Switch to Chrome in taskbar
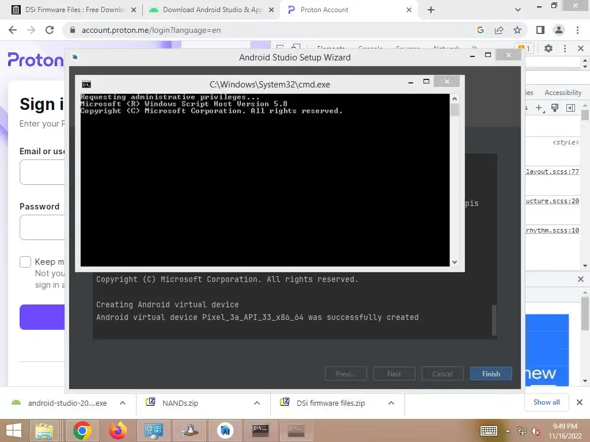 (x=82, y=430)
